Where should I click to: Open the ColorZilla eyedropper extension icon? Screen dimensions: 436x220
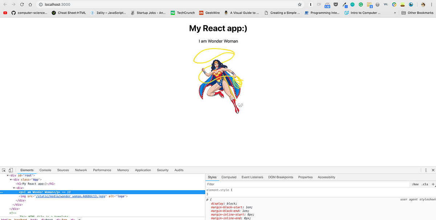click(x=344, y=5)
